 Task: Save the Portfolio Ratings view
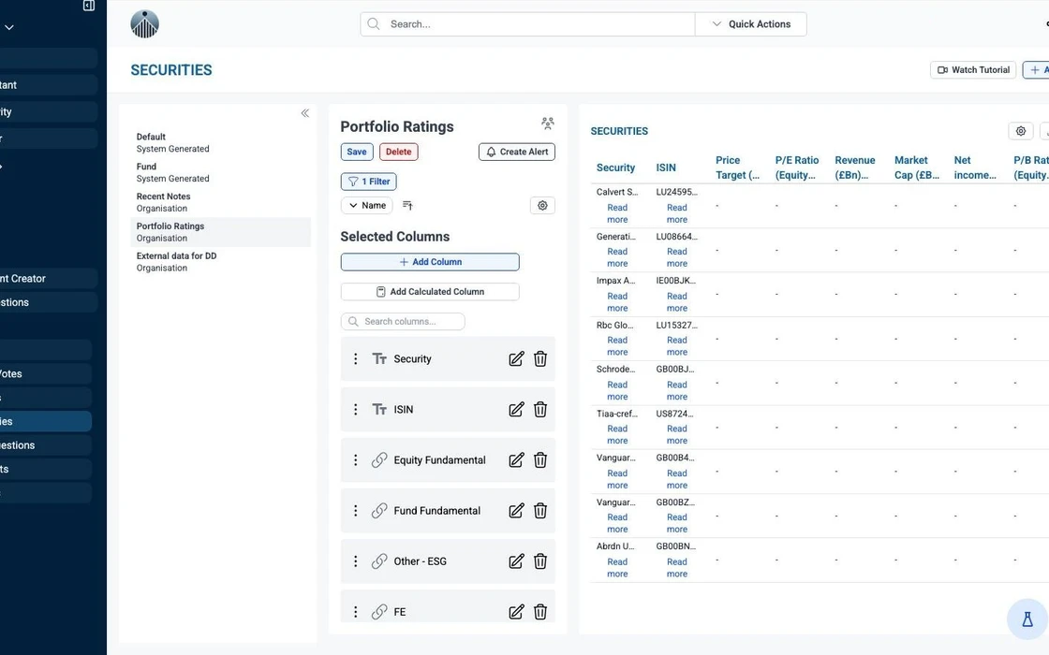tap(357, 152)
